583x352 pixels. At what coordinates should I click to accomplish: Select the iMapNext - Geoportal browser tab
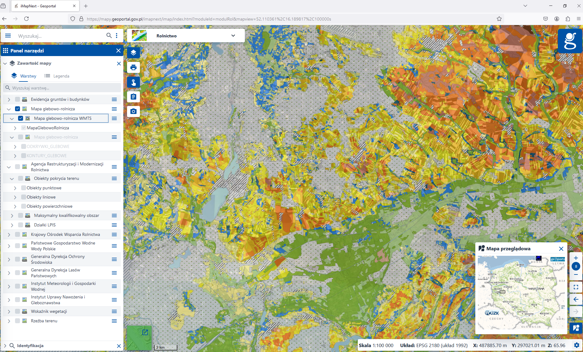(45, 6)
